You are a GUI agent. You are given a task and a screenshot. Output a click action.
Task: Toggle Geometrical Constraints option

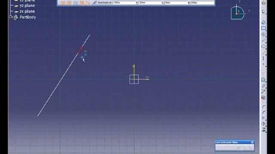point(82,3)
